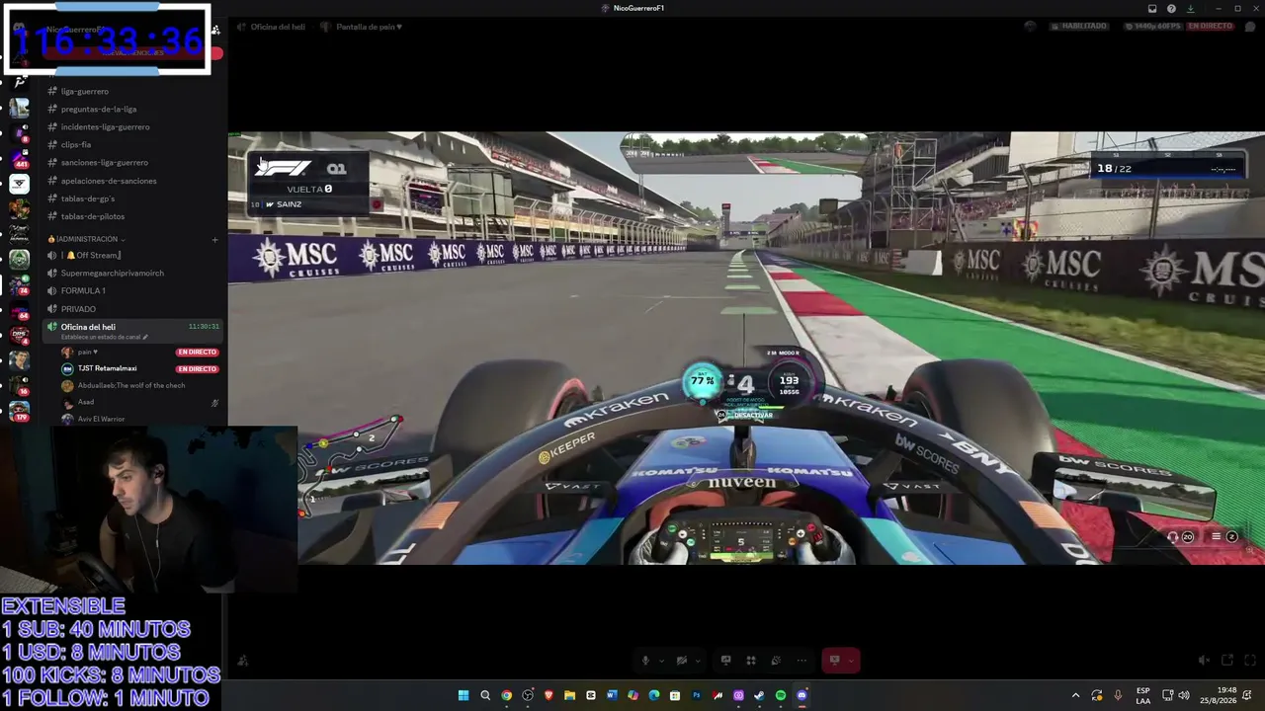Click TJST Retamalmaxi's EN DIRECTO badge
This screenshot has width=1265, height=711.
click(x=197, y=369)
